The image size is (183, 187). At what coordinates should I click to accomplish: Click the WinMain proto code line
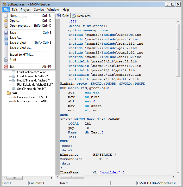pyautogui.click(x=103, y=84)
